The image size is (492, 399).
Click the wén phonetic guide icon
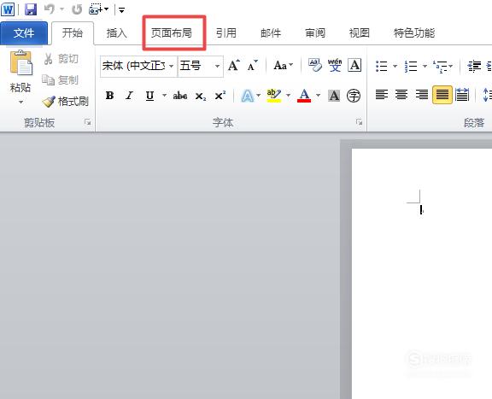click(x=335, y=65)
